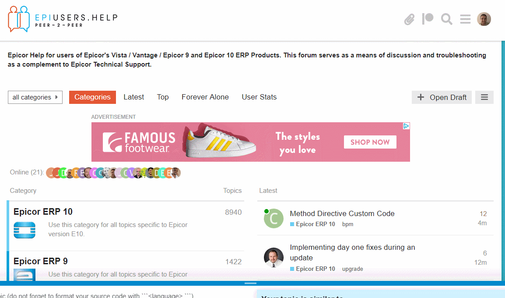The height and width of the screenshot is (298, 505).
Task: Open topic Method Directive Custom Code
Action: [342, 213]
